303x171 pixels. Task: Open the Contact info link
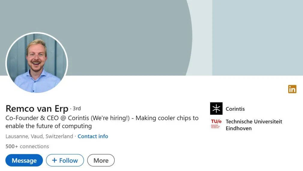(x=93, y=136)
